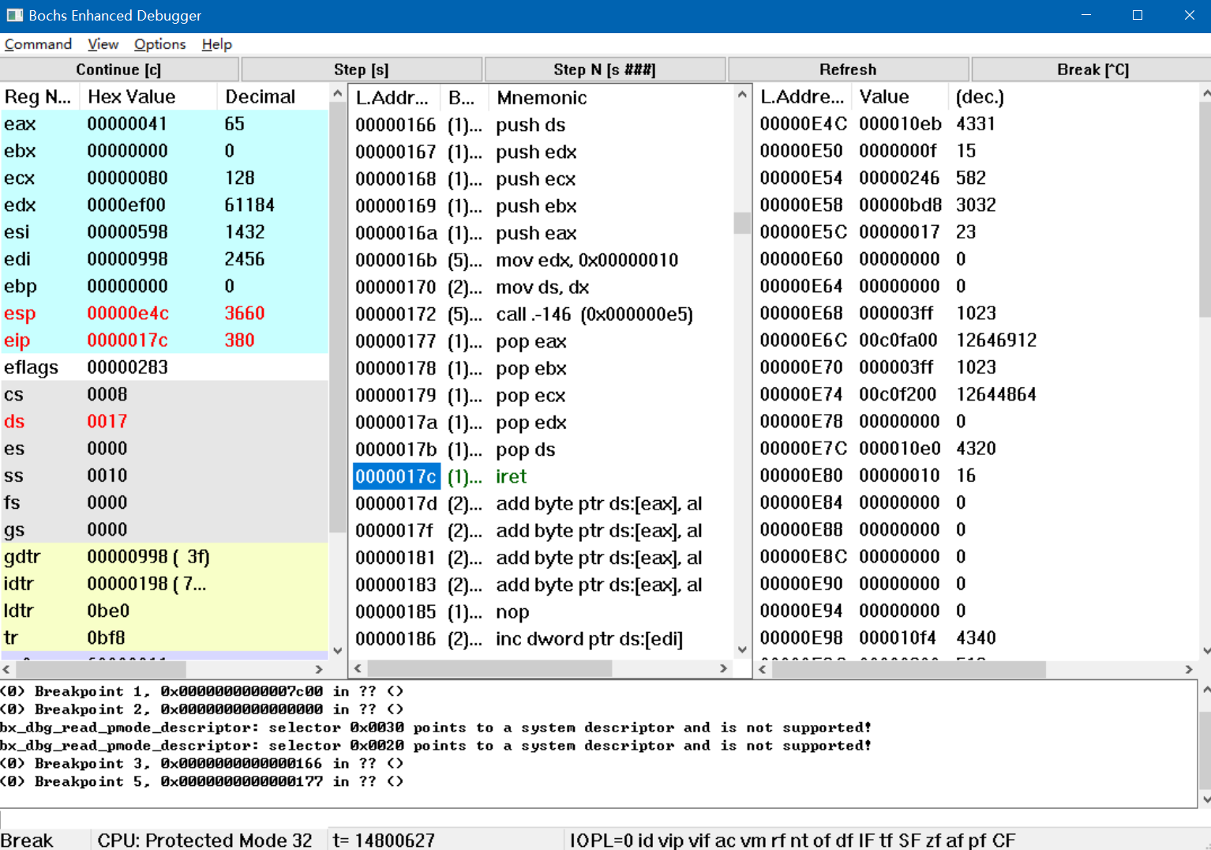Click down arrow of disassembly vertical scrollbar

coord(742,650)
